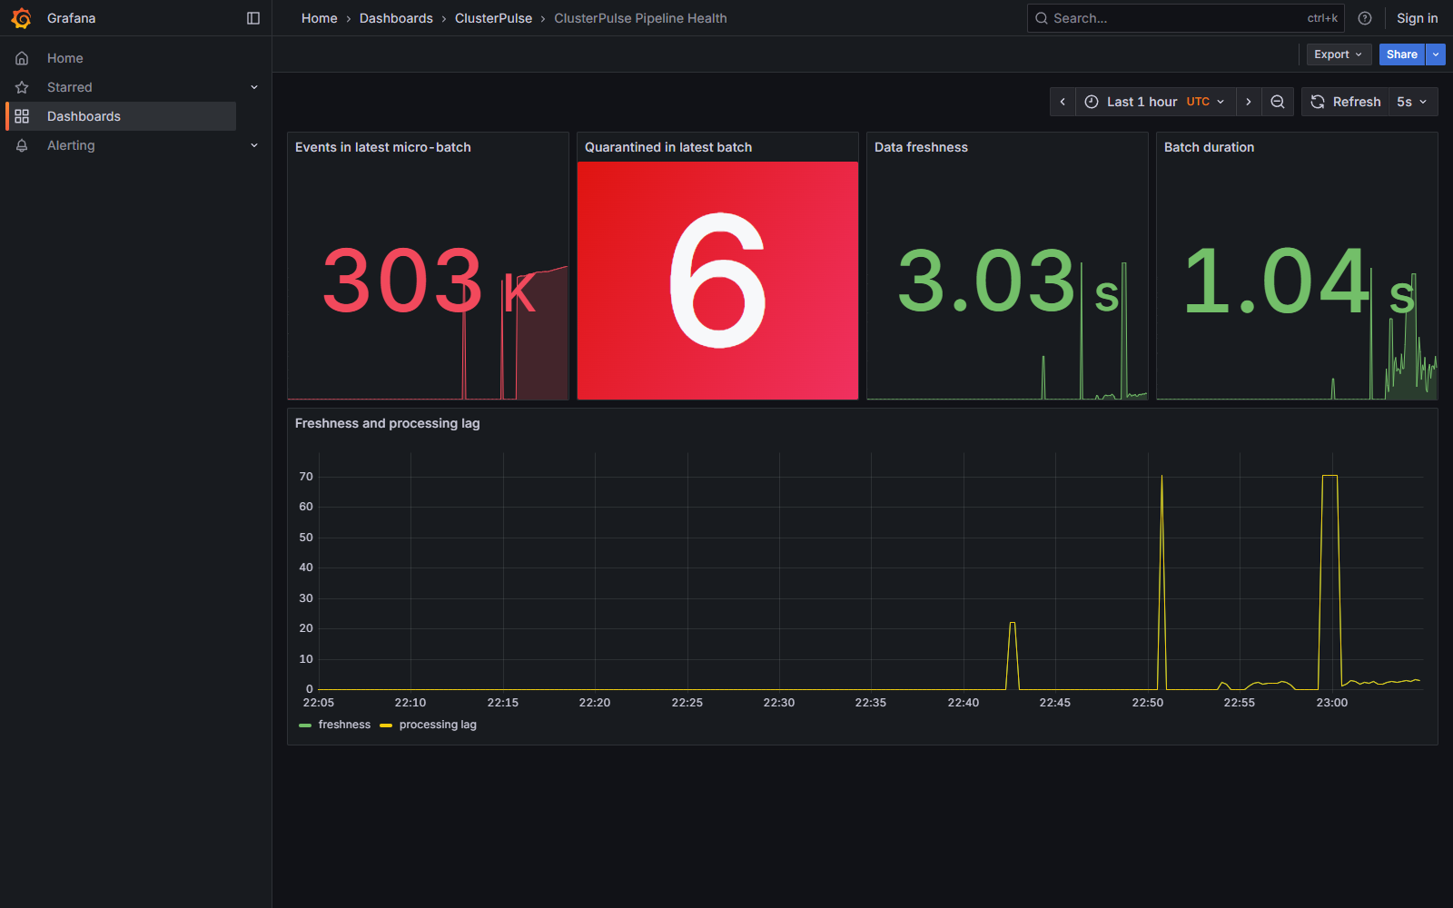Open the Last 1 hour time picker

1155,102
